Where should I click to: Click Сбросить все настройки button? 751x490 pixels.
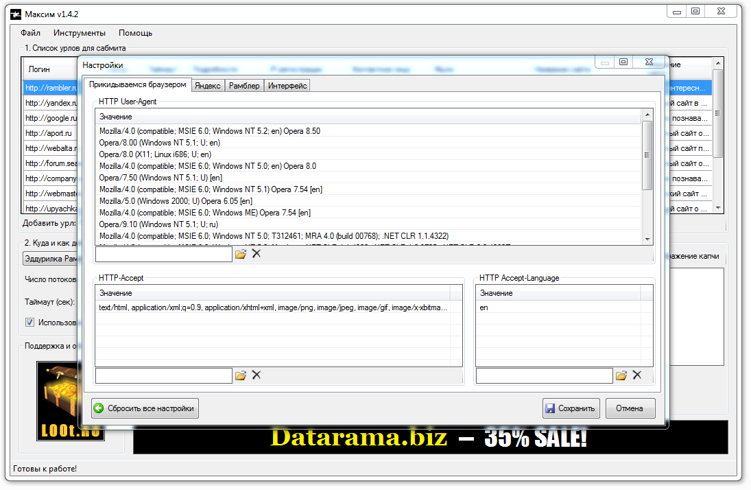coord(145,408)
